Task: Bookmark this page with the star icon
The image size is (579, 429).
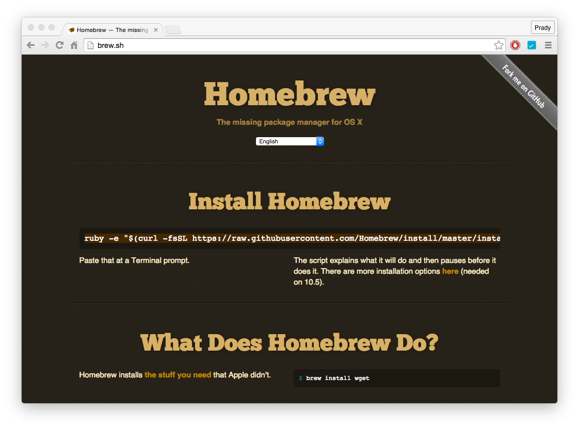Action: coord(498,45)
